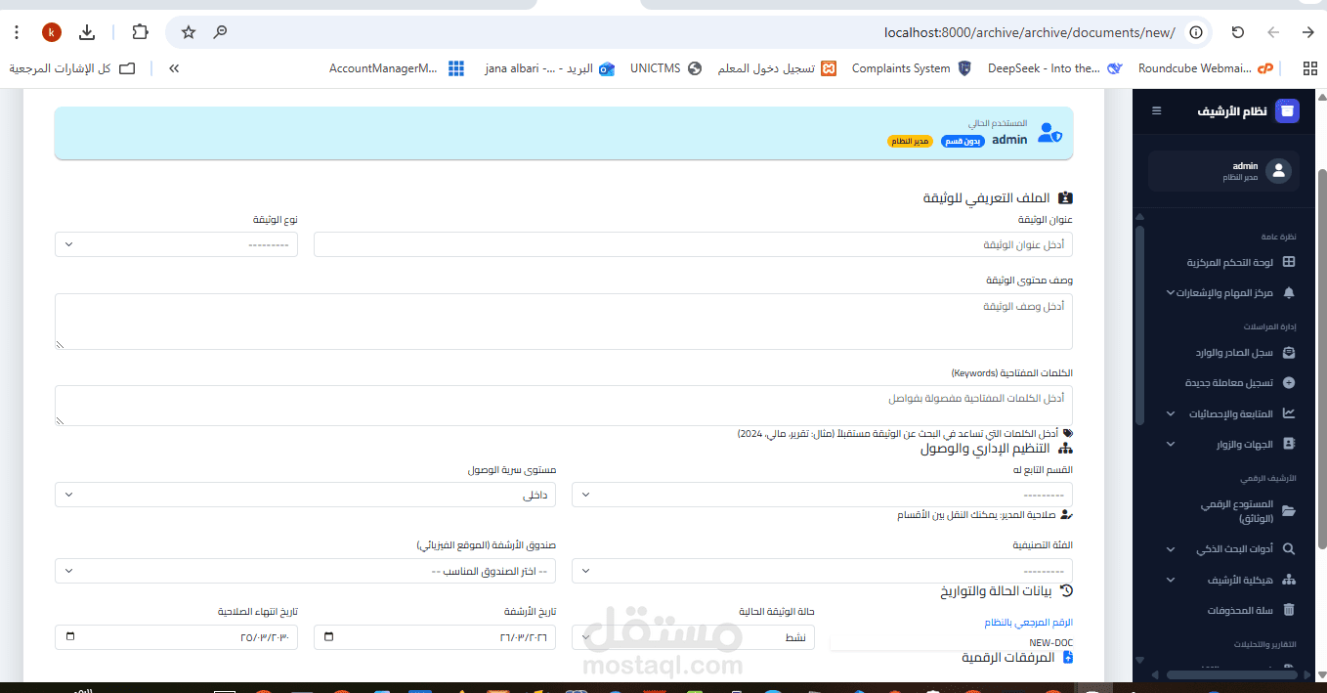Click the search icon for أدوات البحث الذكي
The height and width of the screenshot is (693, 1327).
(1289, 549)
